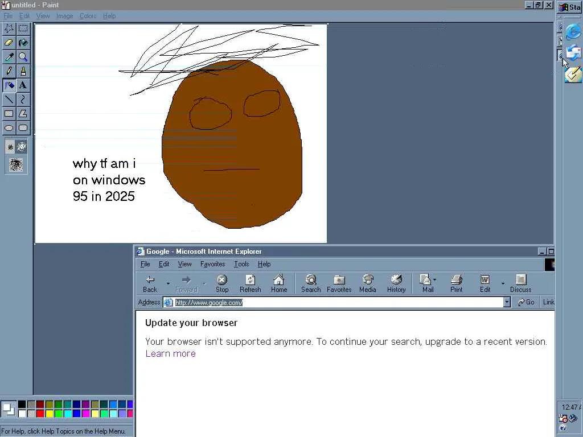
Task: Open the Tools menu in Internet Explorer
Action: pos(241,264)
